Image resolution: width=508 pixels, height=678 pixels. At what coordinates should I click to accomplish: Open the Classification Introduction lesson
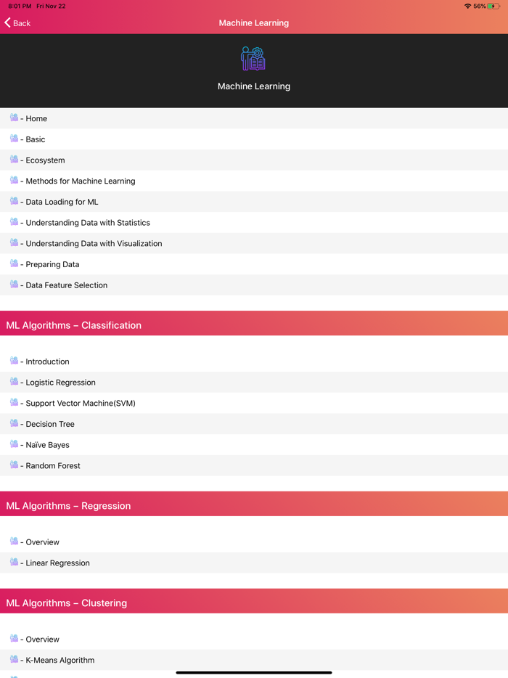(x=254, y=362)
